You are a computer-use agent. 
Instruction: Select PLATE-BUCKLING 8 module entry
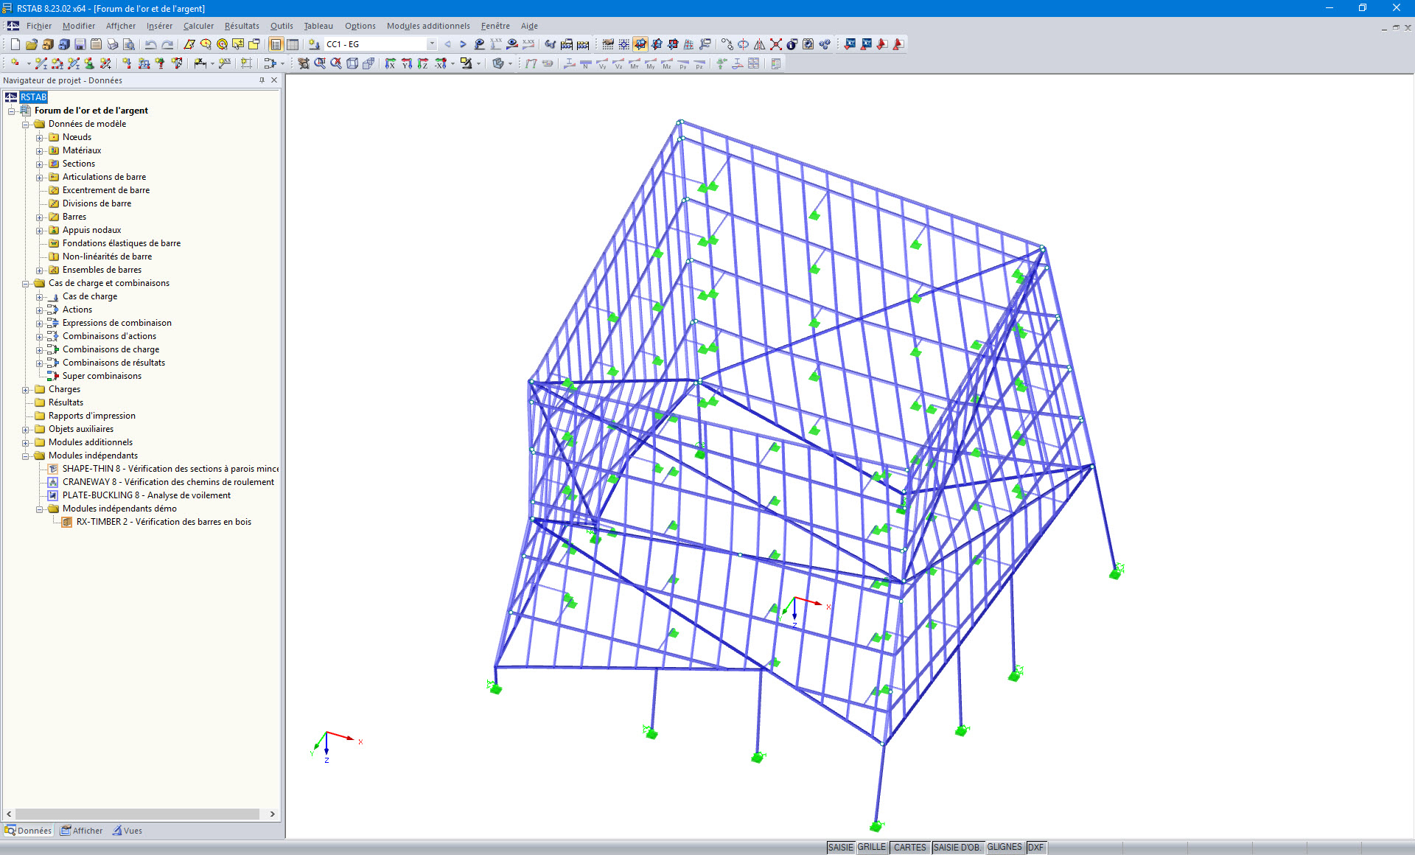146,495
